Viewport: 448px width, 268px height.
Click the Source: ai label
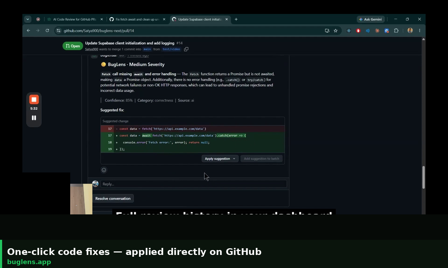pos(186,100)
